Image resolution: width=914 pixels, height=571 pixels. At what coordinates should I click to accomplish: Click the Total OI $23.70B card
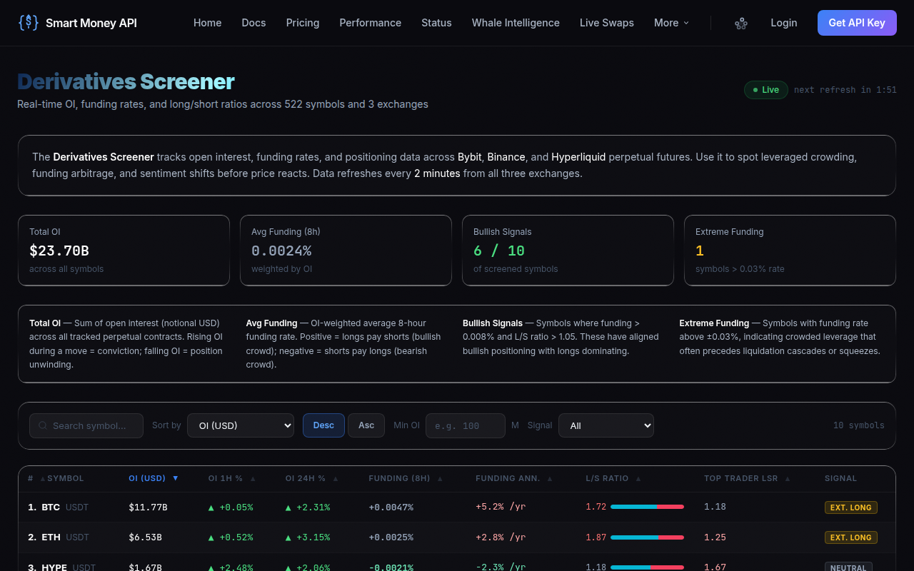(124, 251)
